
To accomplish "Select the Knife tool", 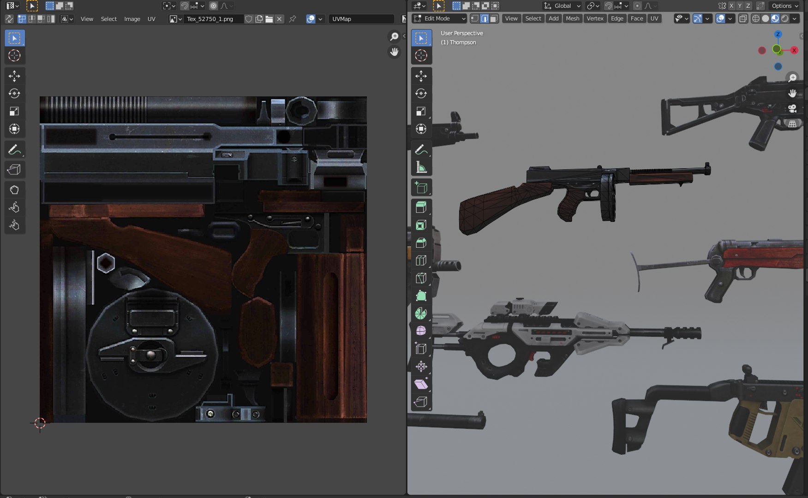I will [x=421, y=278].
